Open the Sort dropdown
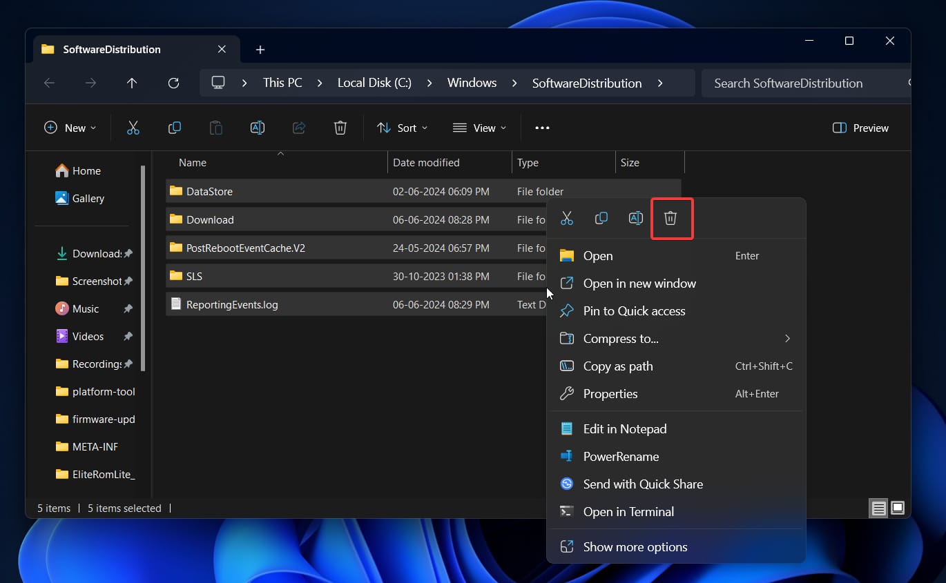This screenshot has height=583, width=946. pyautogui.click(x=402, y=128)
